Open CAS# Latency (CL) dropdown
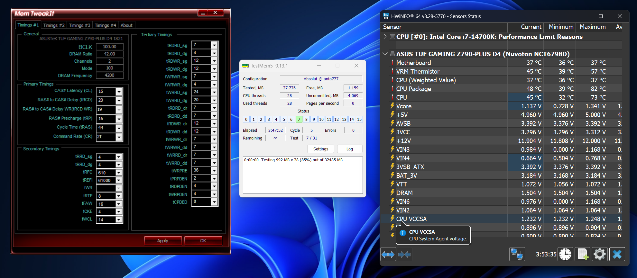 coord(119,92)
